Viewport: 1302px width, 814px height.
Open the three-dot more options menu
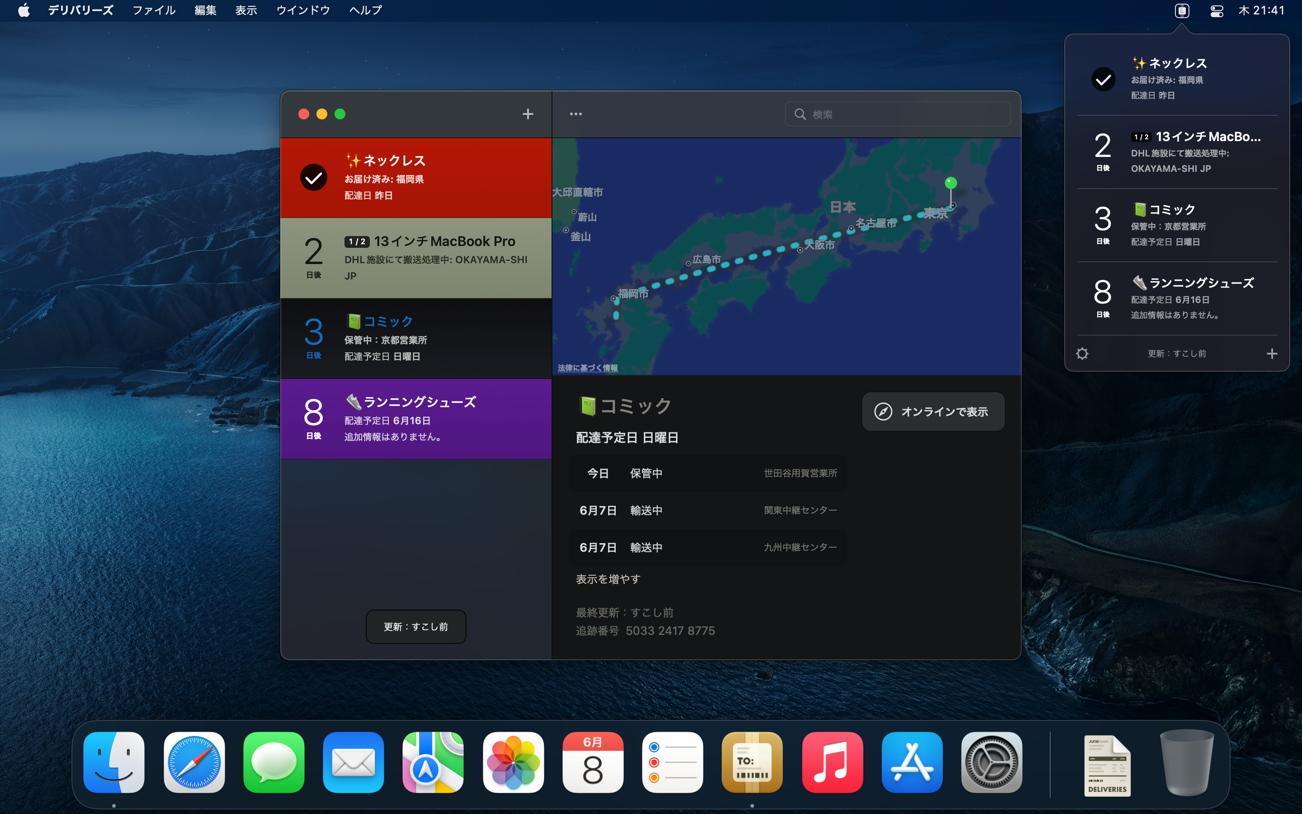(576, 114)
